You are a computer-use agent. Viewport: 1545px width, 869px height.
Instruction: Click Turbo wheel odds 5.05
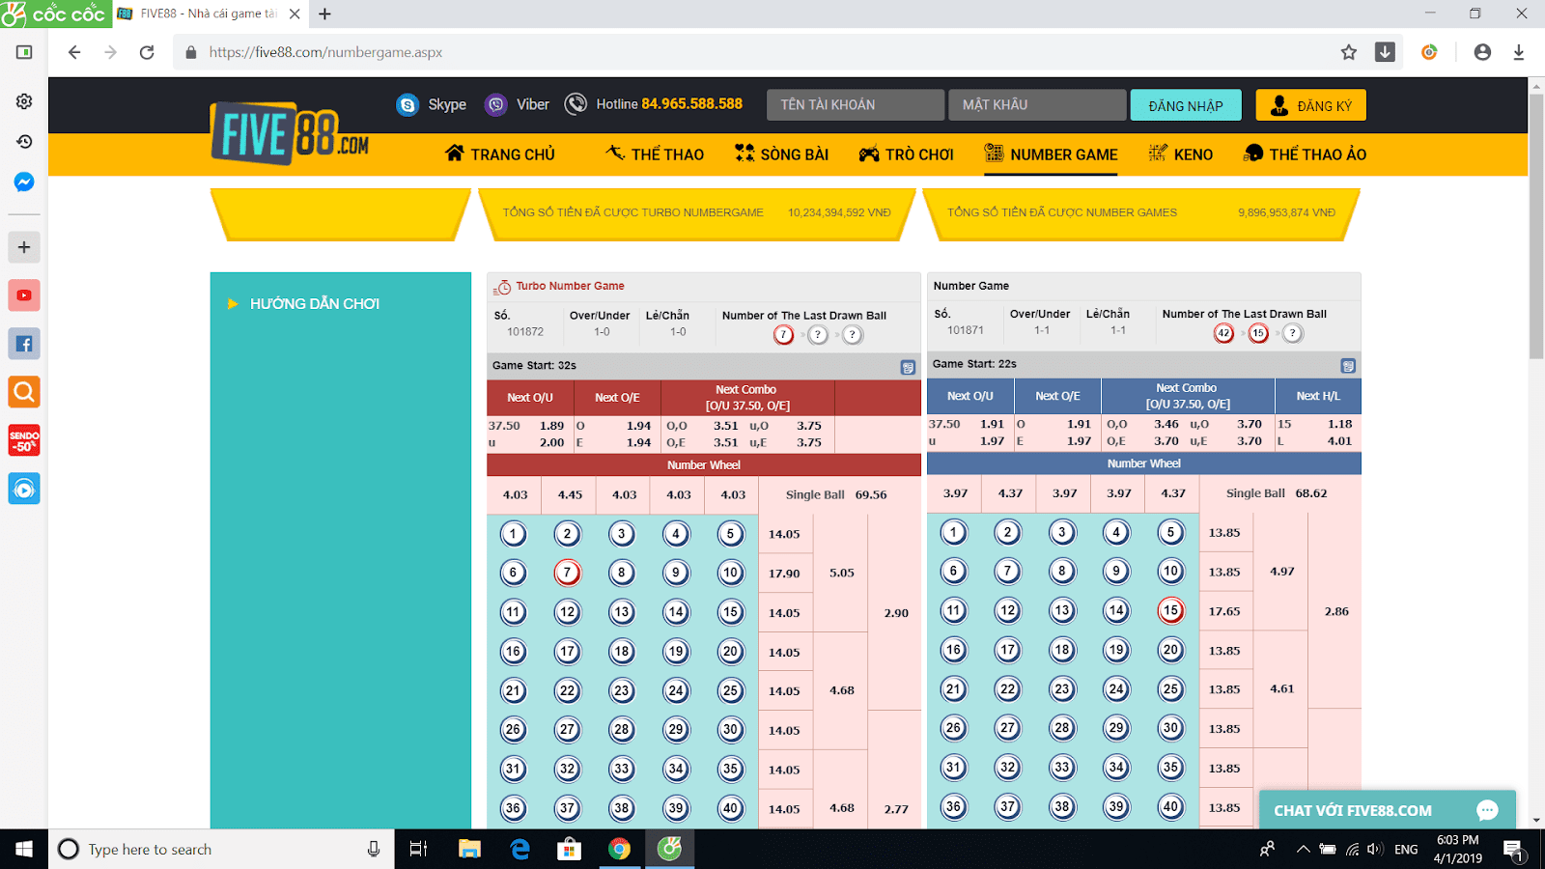pos(841,573)
